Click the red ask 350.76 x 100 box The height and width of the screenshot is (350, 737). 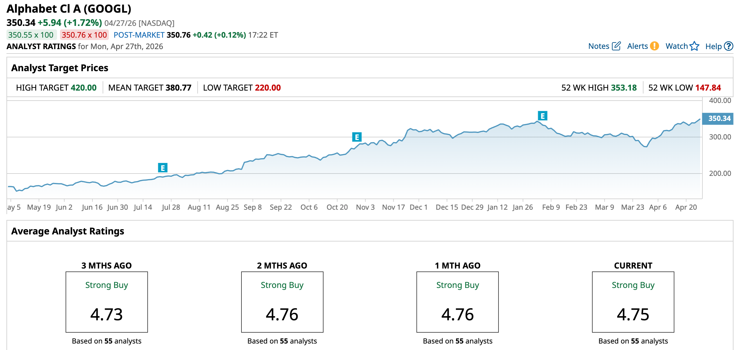click(84, 35)
